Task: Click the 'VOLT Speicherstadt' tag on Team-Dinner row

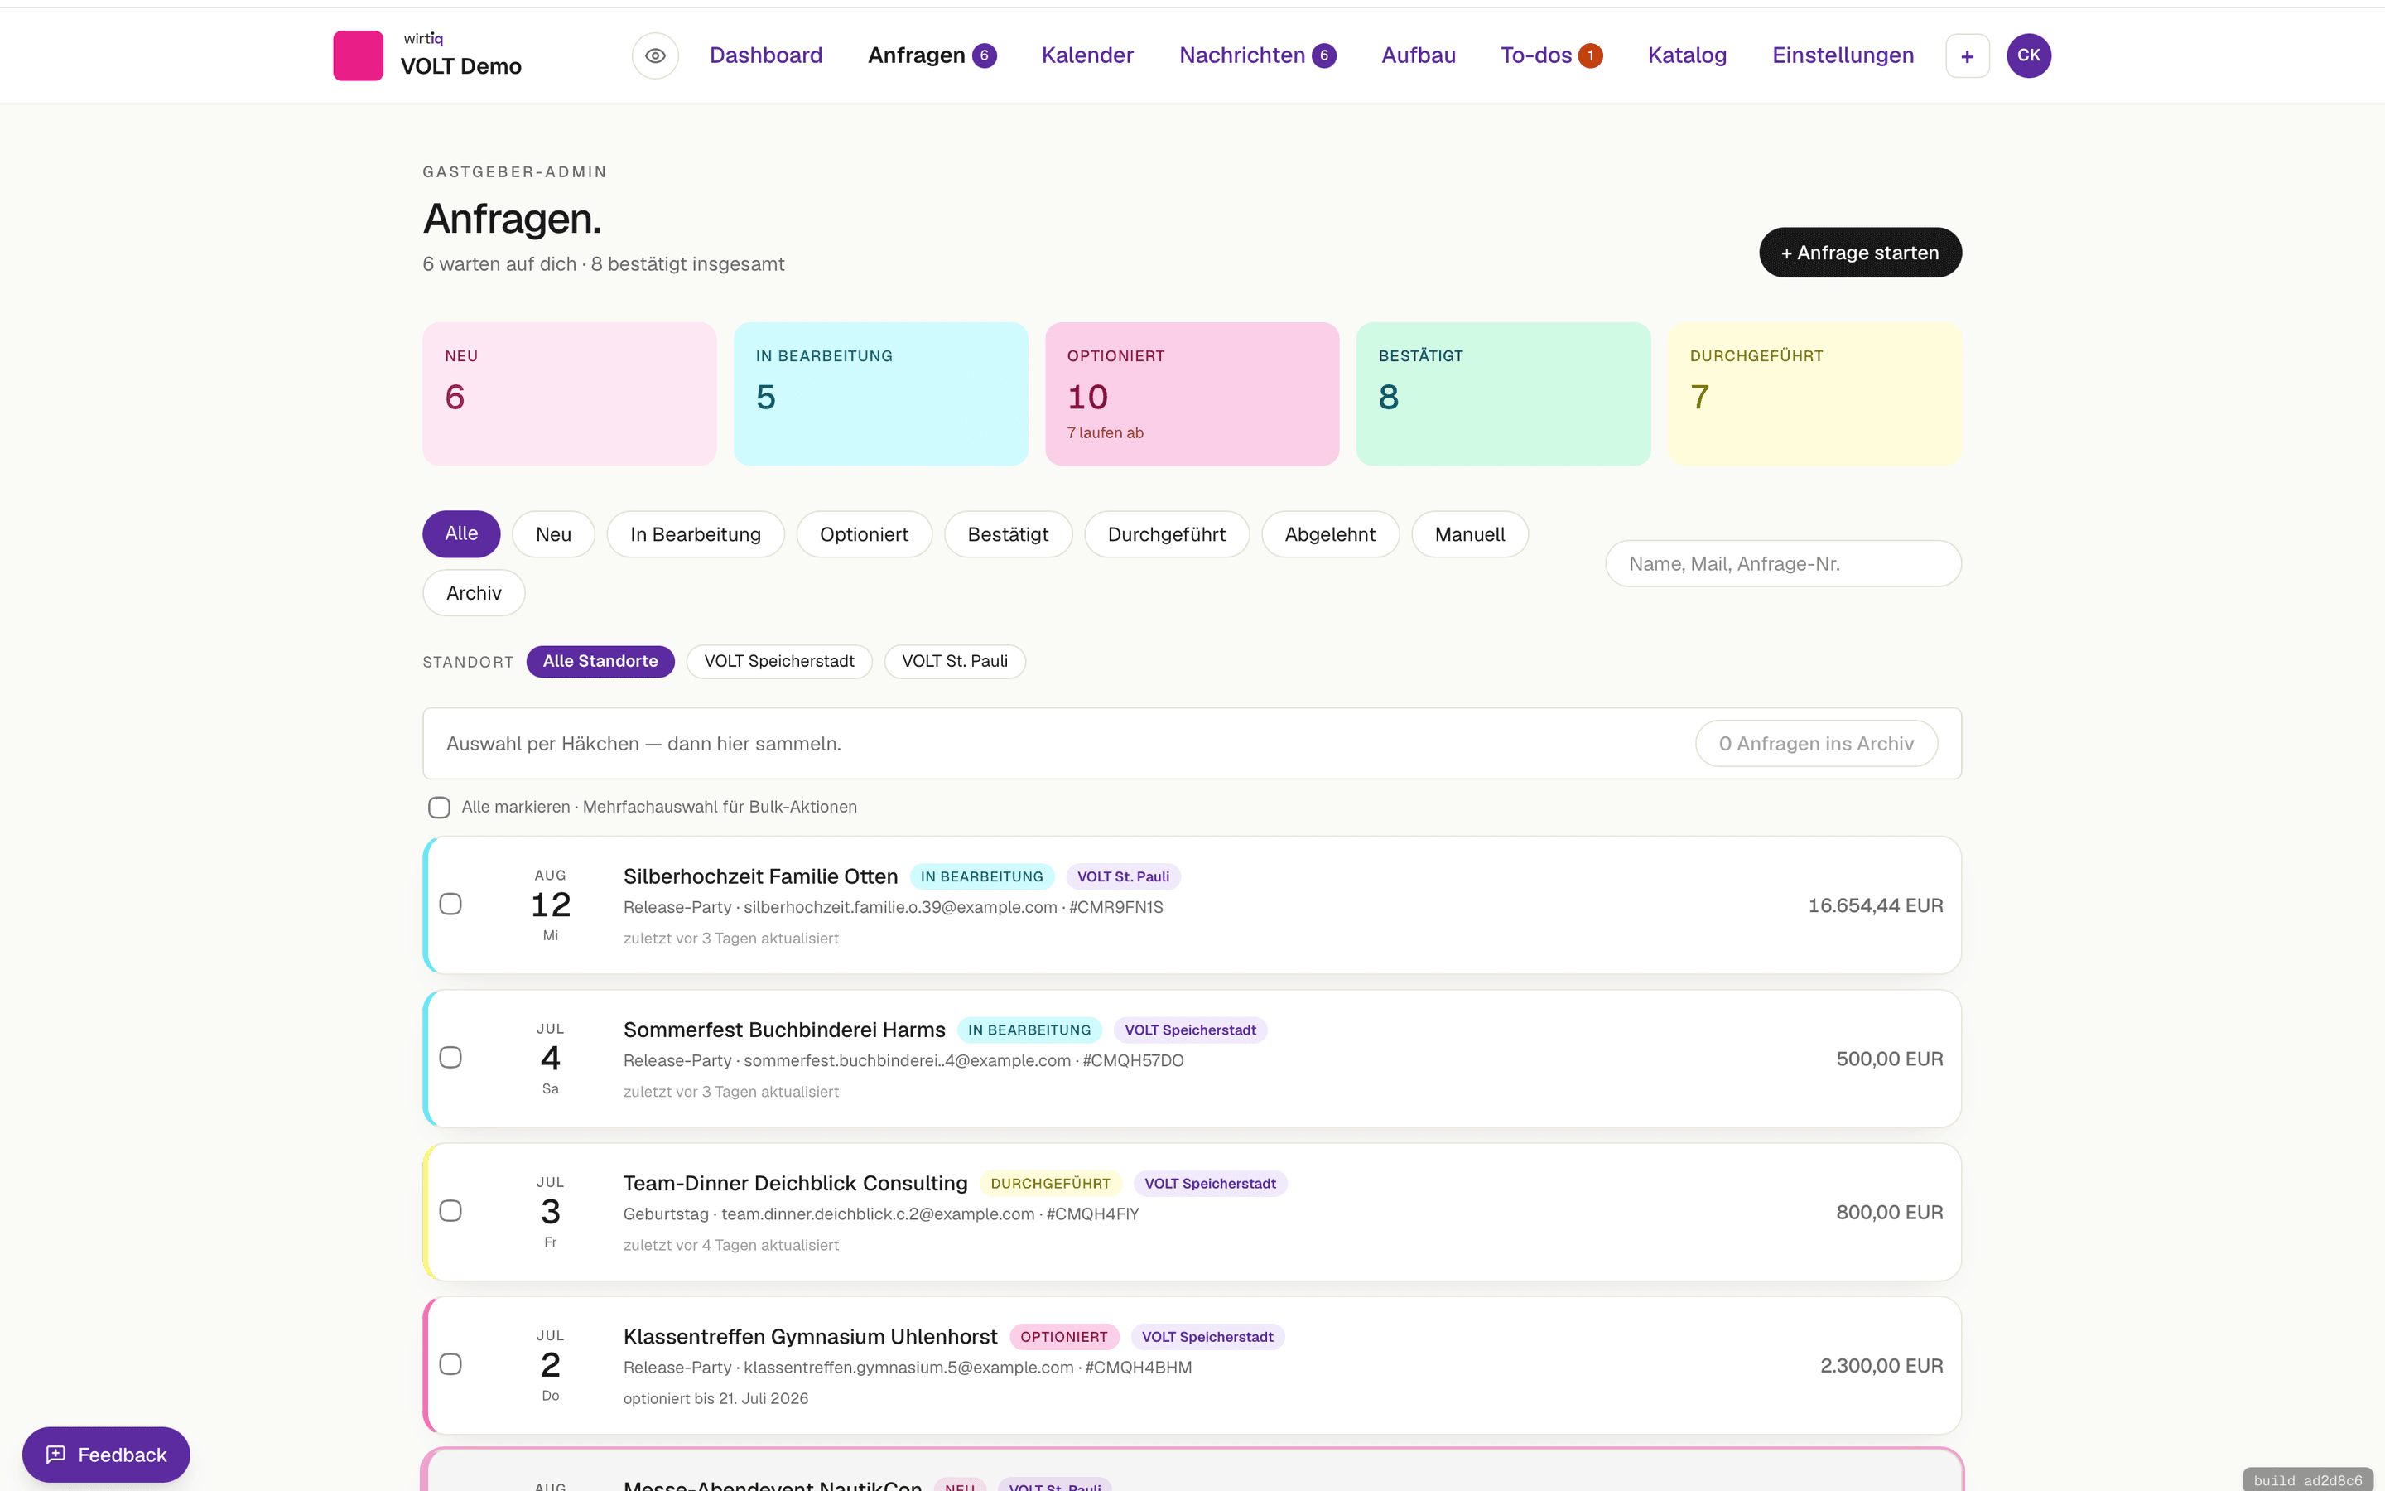Action: click(1210, 1184)
